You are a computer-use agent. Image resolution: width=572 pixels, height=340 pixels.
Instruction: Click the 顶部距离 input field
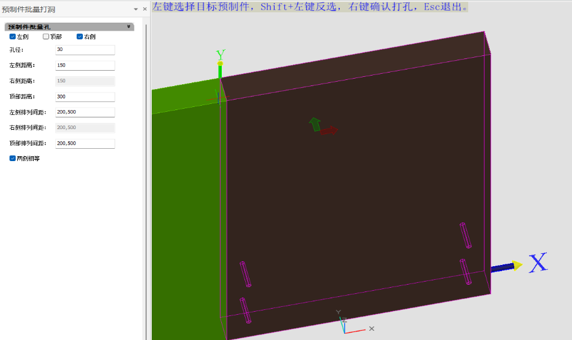[x=85, y=97]
